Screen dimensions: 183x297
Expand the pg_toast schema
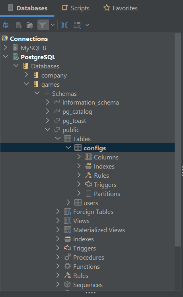click(48, 120)
